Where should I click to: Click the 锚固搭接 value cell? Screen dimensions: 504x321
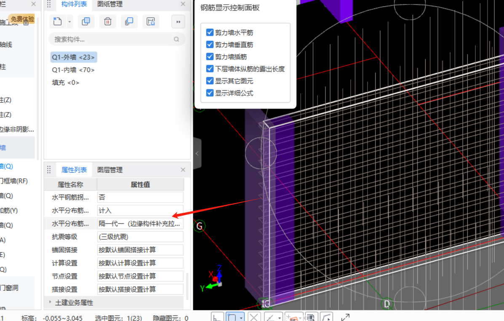point(140,250)
